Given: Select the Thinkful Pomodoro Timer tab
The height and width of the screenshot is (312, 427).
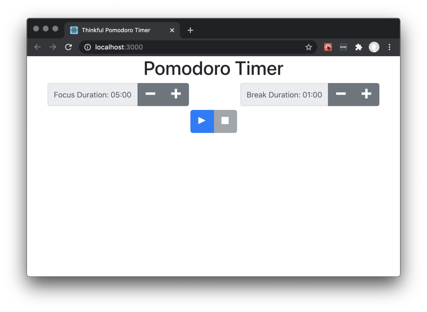Looking at the screenshot, I should 122,30.
